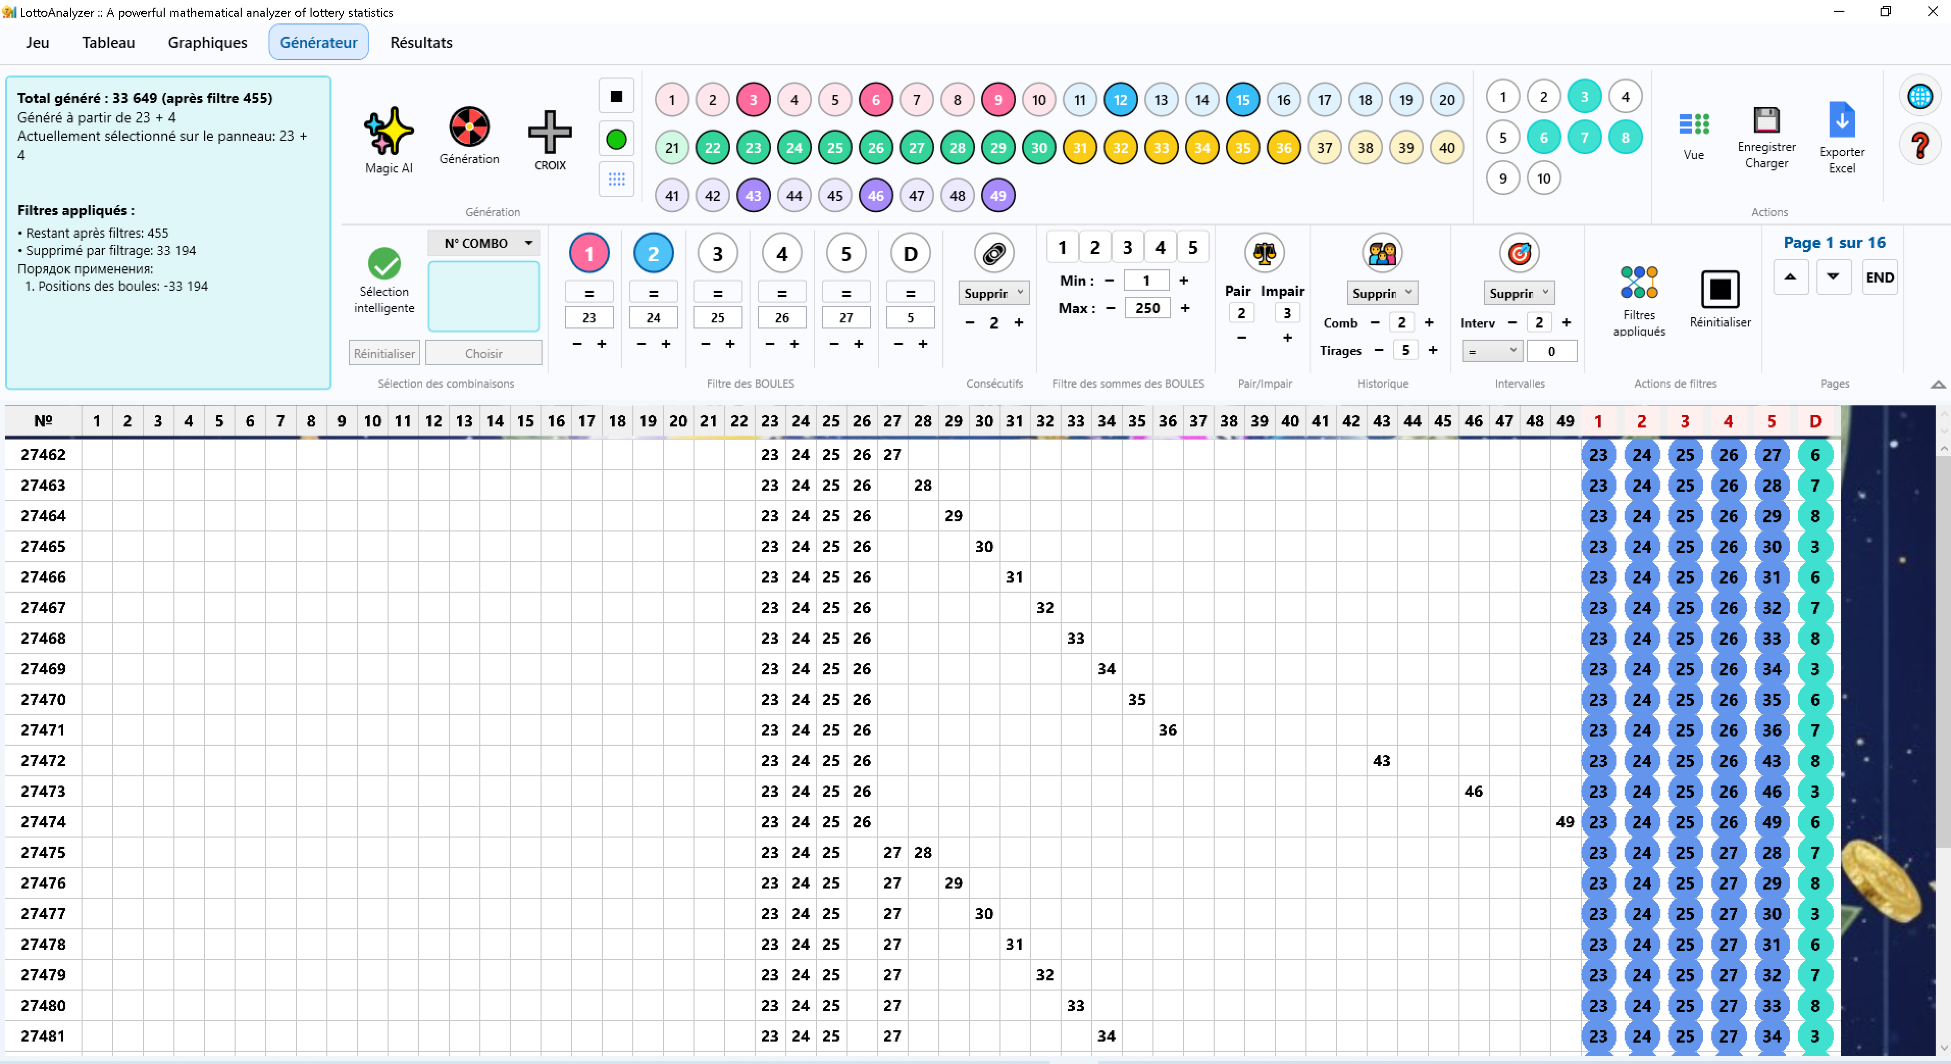Click the Enregistrer Charger floppy disk icon
Image resolution: width=1951 pixels, height=1064 pixels.
point(1766,120)
